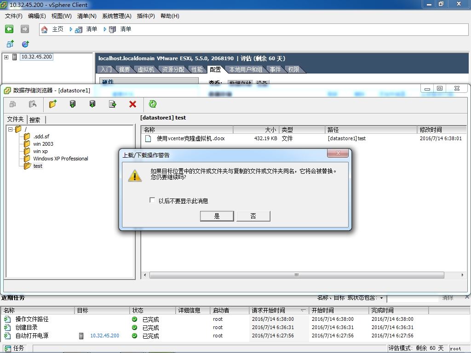Click the upload files to datastore icon
This screenshot has height=353, width=471.
73,104
